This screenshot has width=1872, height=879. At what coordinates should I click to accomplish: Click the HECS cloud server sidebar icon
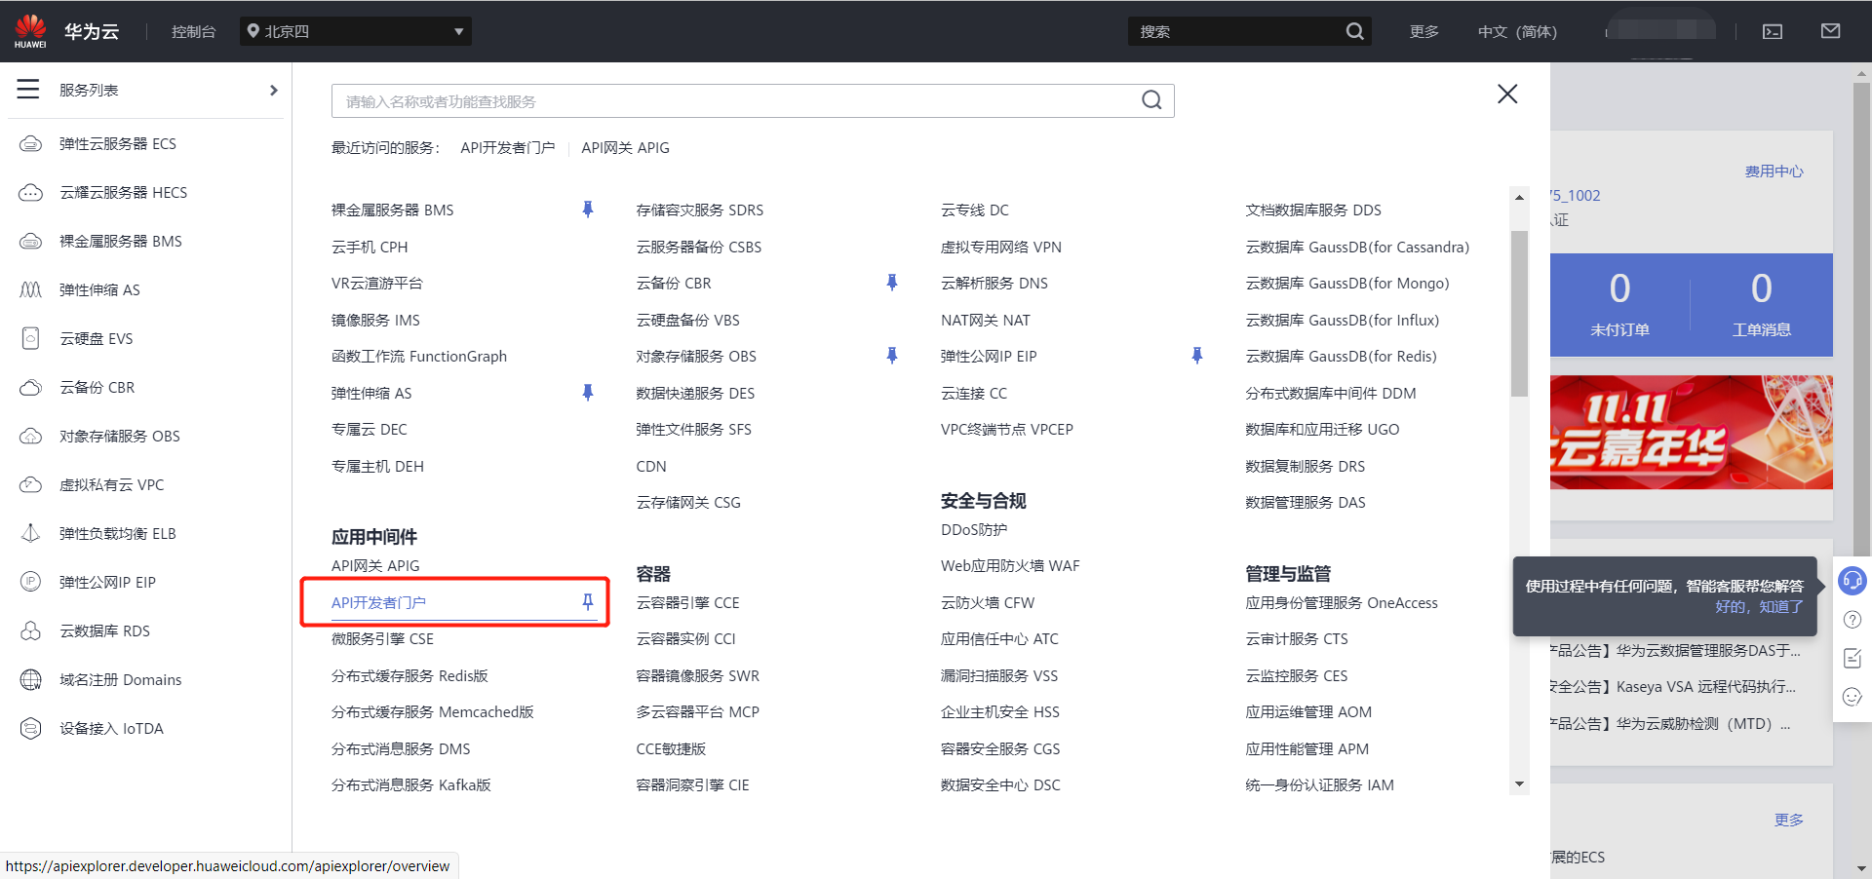(31, 193)
